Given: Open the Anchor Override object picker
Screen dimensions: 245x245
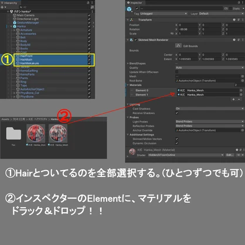Looking at the screenshot, I should [x=243, y=130].
